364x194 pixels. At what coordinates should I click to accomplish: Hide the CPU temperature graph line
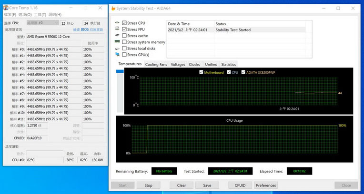(x=229, y=72)
